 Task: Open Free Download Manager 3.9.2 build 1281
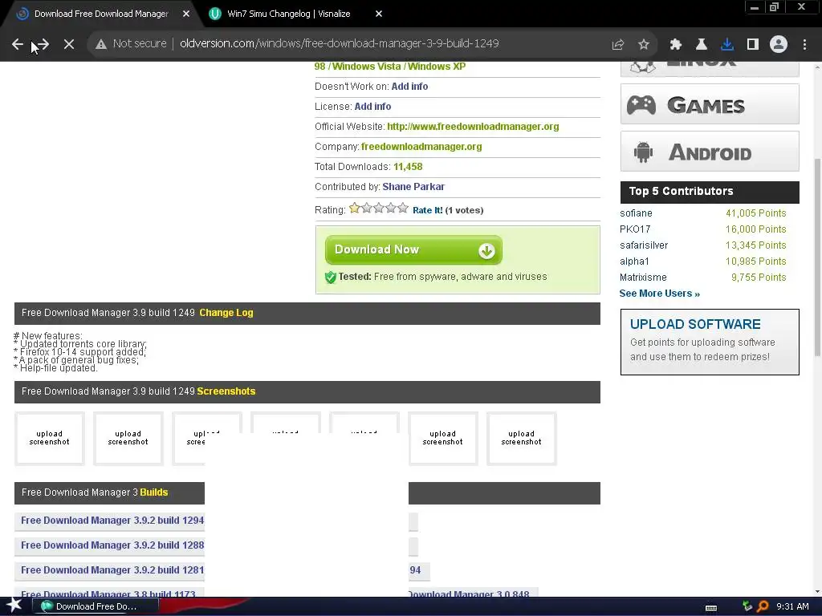[112, 570]
